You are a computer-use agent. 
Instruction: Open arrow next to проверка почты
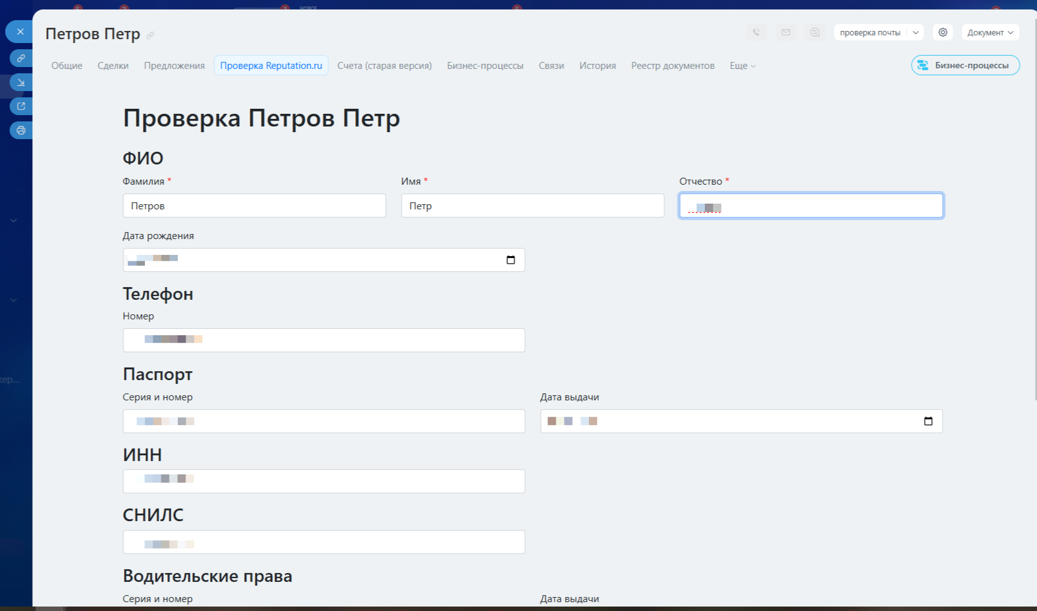[x=916, y=32]
